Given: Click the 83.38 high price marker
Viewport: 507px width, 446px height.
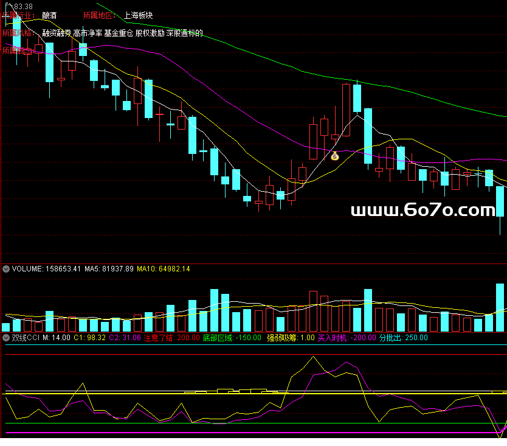Looking at the screenshot, I should pyautogui.click(x=23, y=5).
